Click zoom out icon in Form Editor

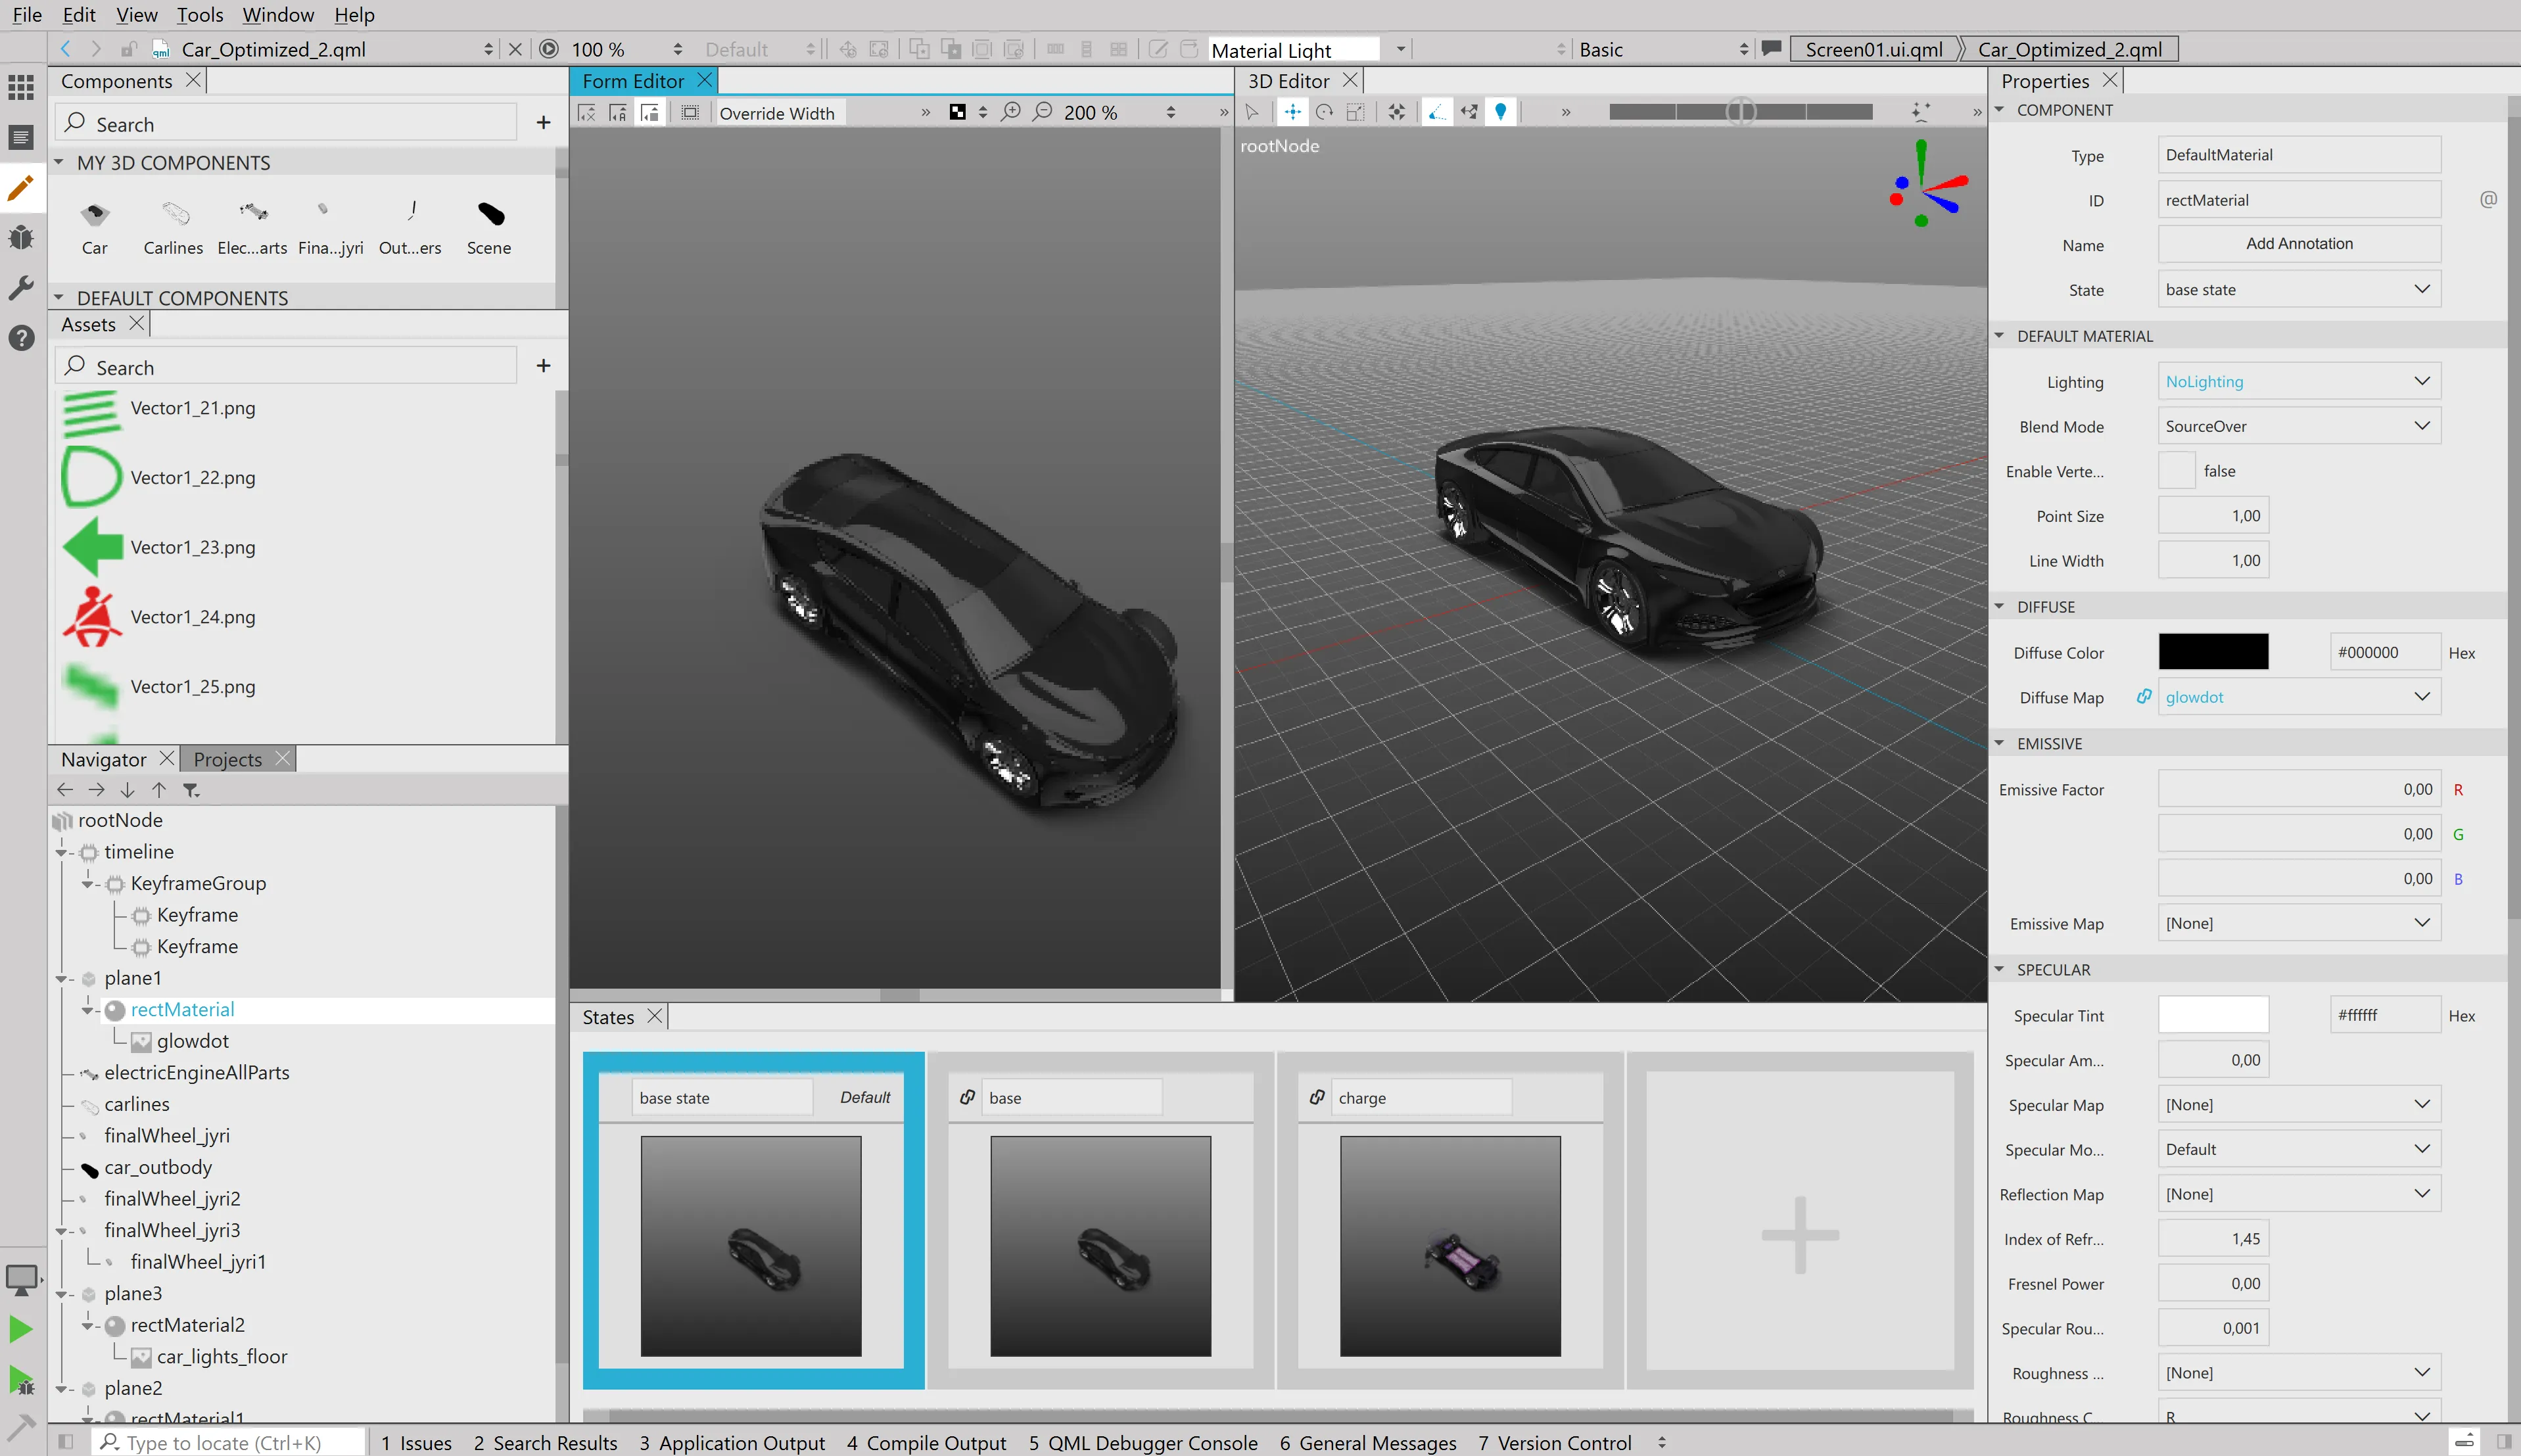pyautogui.click(x=1043, y=112)
